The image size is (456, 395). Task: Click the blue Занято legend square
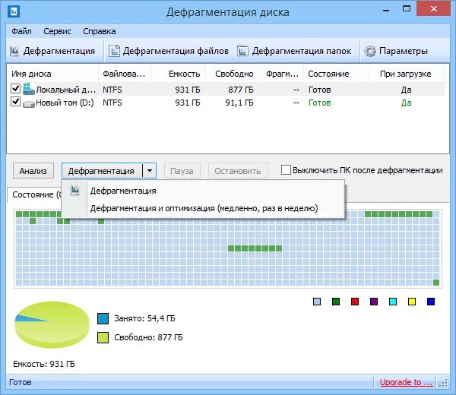(103, 318)
